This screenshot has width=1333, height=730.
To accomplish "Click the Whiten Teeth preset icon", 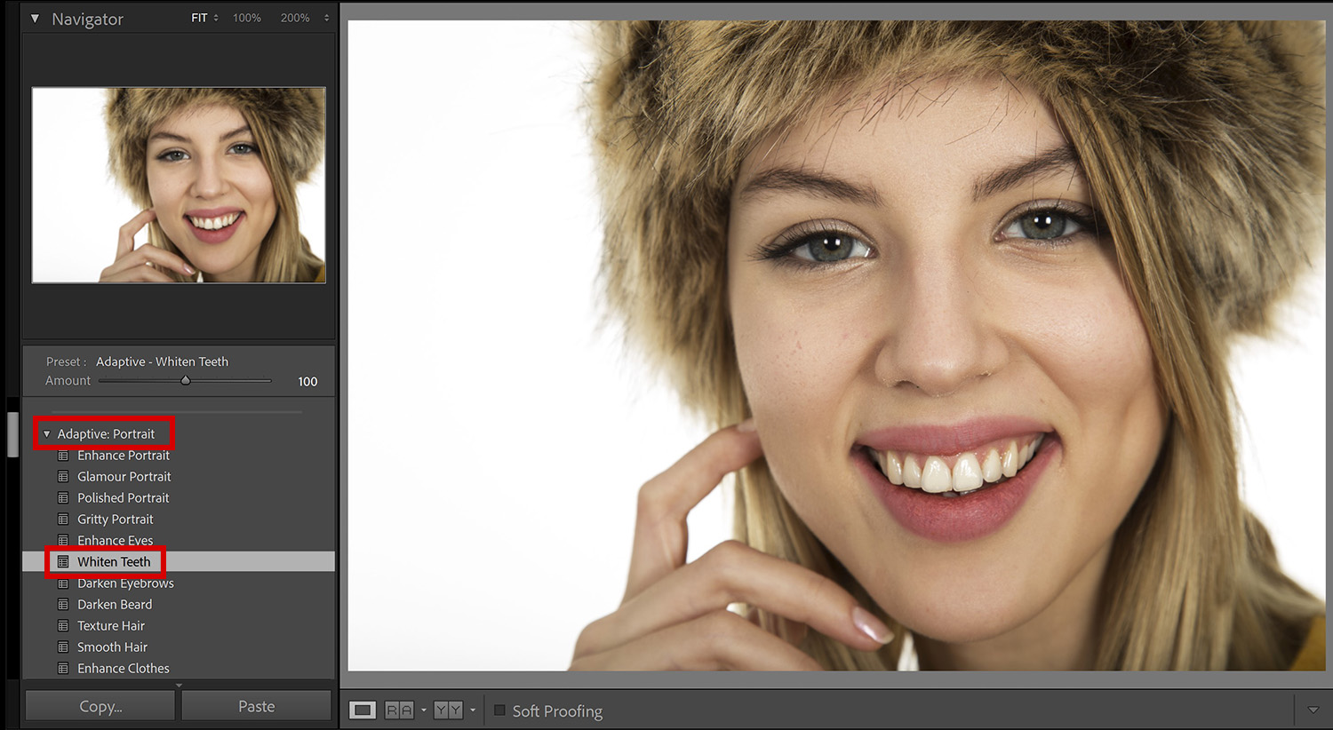I will pos(62,561).
